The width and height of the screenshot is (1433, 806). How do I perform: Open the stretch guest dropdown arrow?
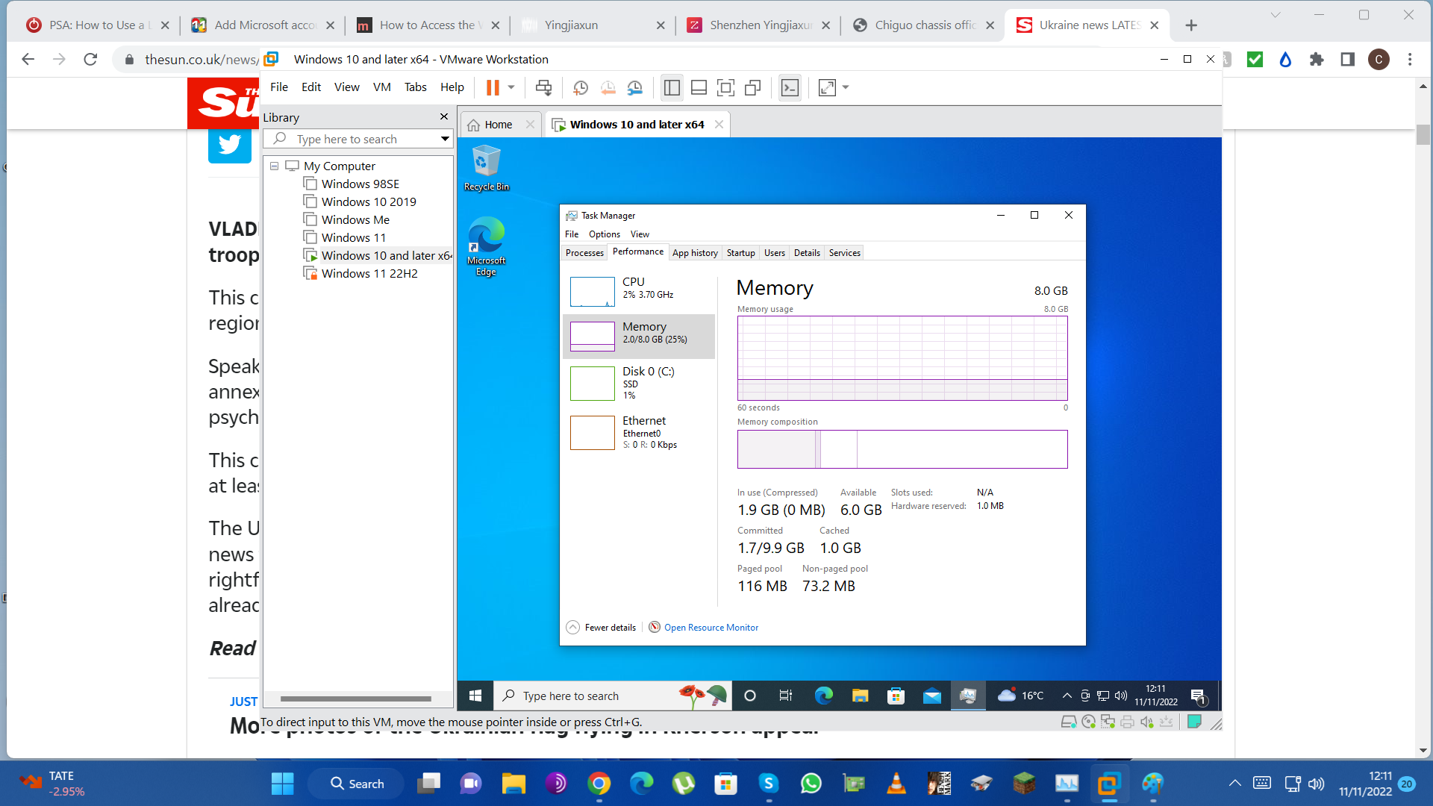point(846,87)
